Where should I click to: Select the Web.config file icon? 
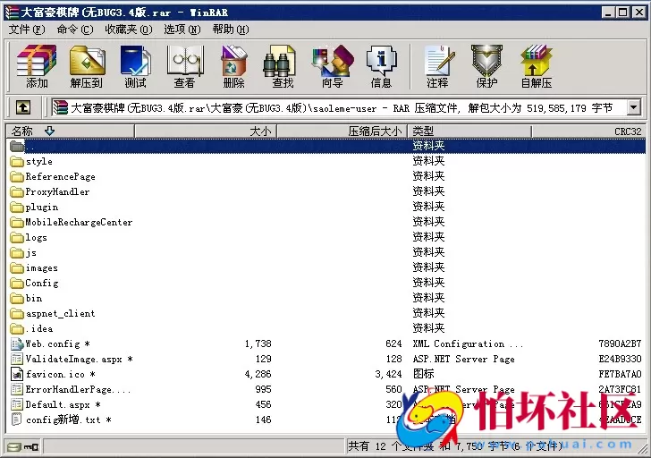[17, 343]
